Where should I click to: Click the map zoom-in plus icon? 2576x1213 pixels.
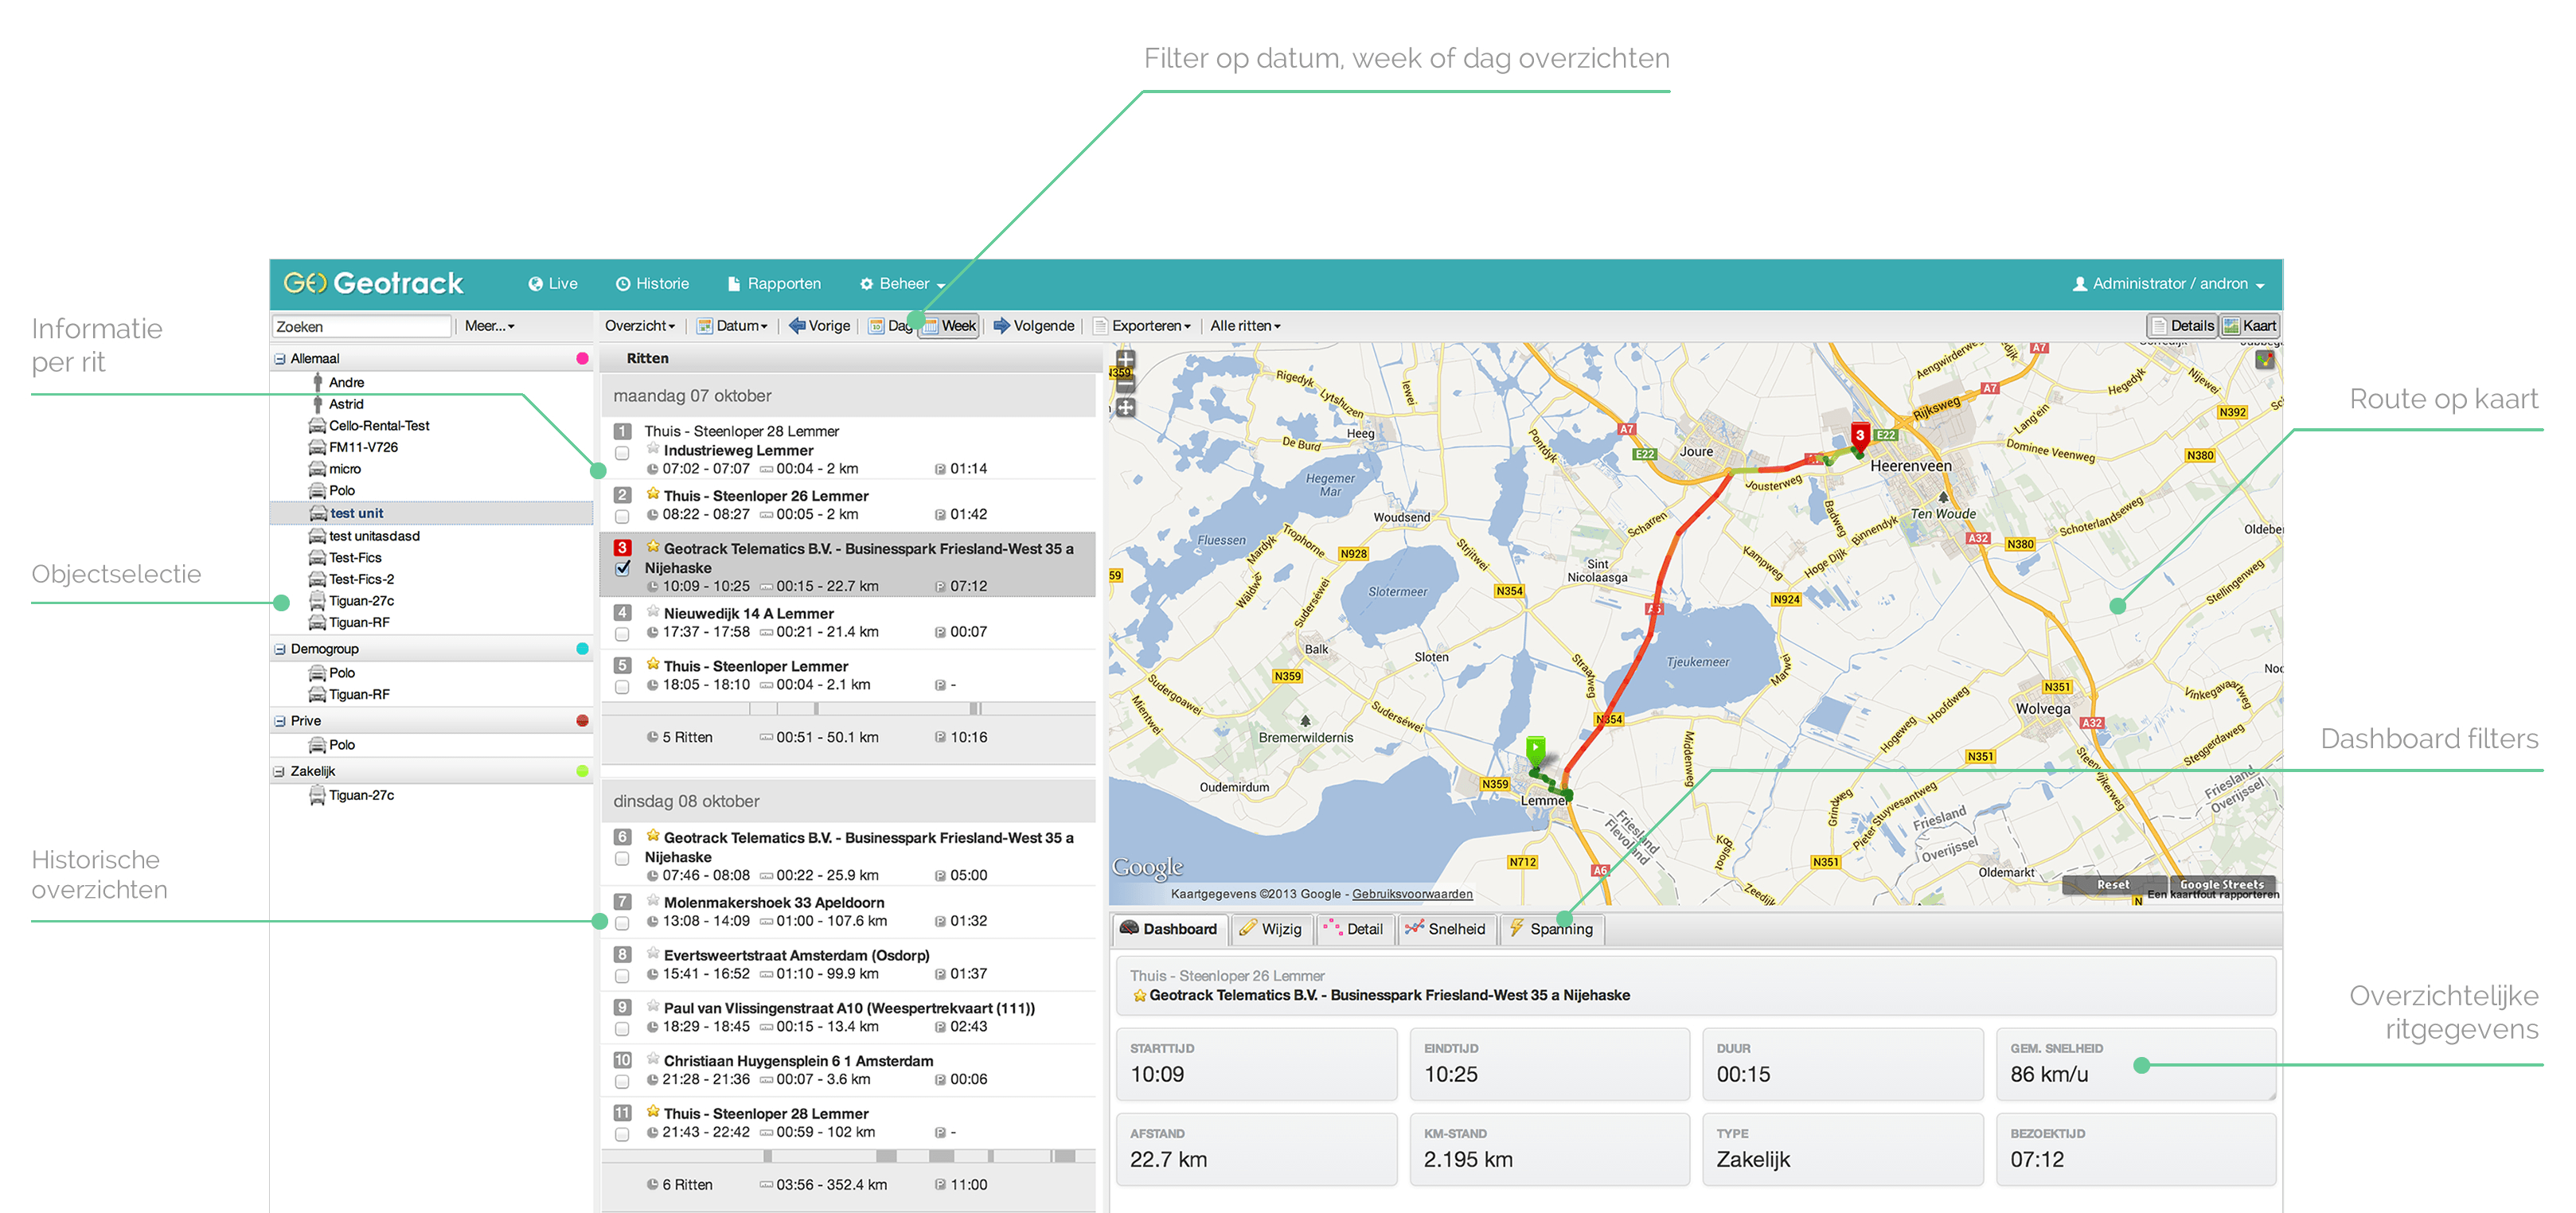tap(1125, 360)
